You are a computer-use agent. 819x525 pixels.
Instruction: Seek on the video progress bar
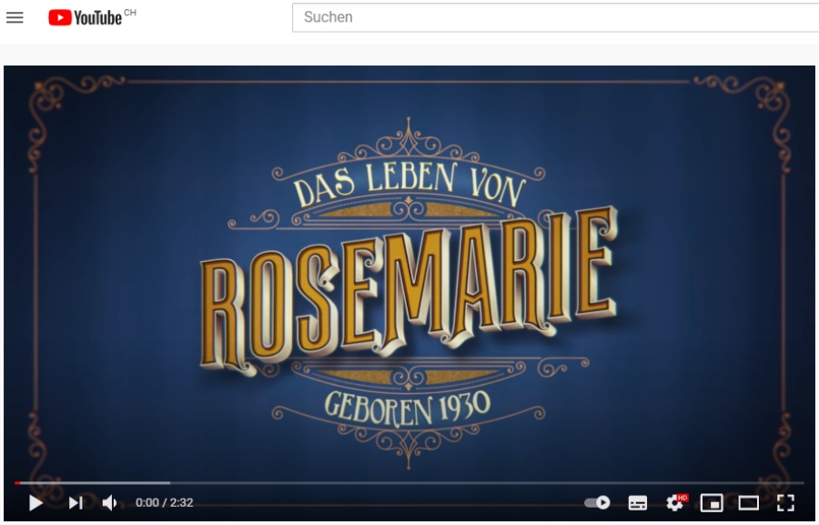pyautogui.click(x=409, y=482)
